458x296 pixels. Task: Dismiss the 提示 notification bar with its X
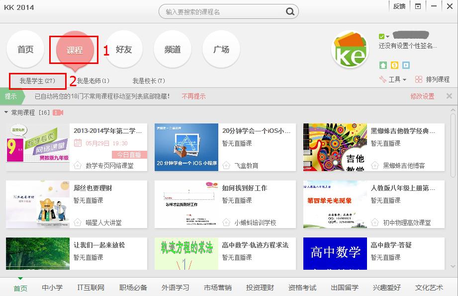click(449, 96)
